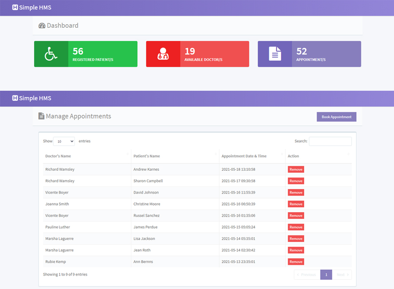The width and height of the screenshot is (394, 289).
Task: Click date 2021-05-14 02:30:42
Action: pos(238,250)
